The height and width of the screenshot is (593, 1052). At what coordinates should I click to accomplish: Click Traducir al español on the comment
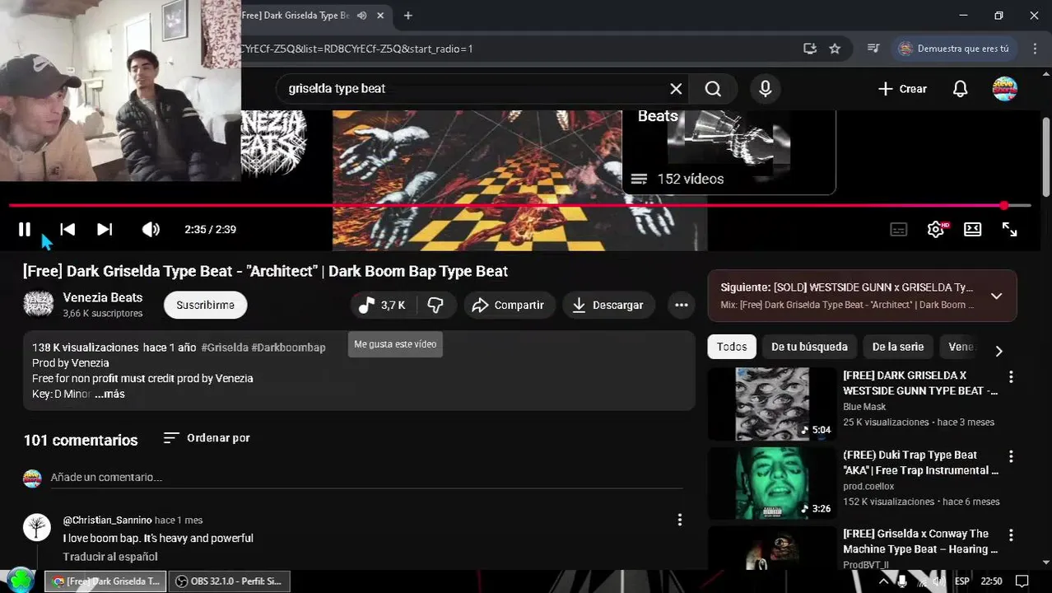110,557
